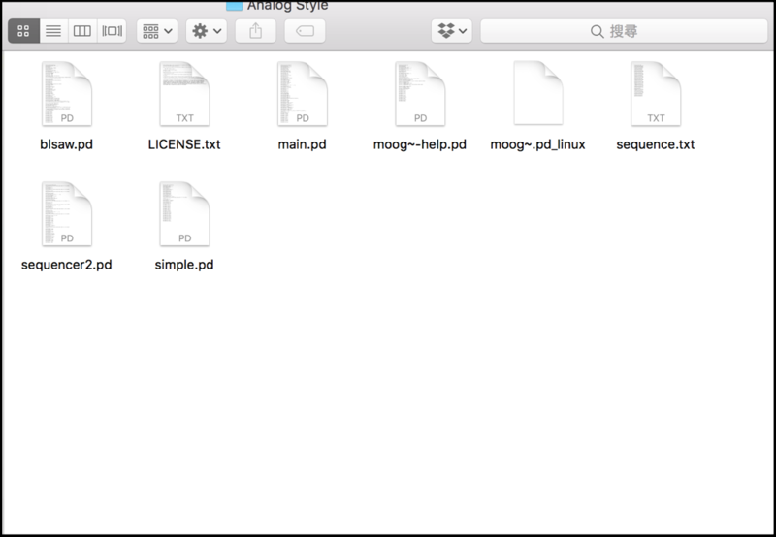Switch to column view mode
The image size is (776, 537).
point(82,31)
